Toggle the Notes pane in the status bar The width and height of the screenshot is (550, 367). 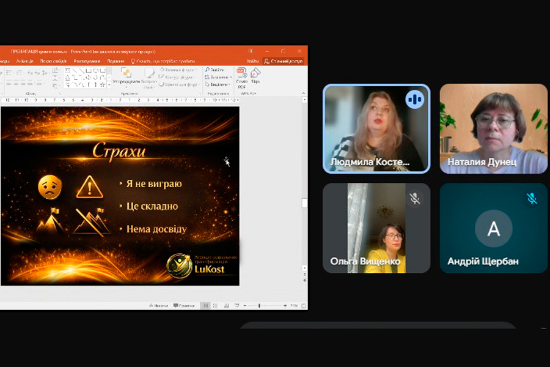click(158, 306)
